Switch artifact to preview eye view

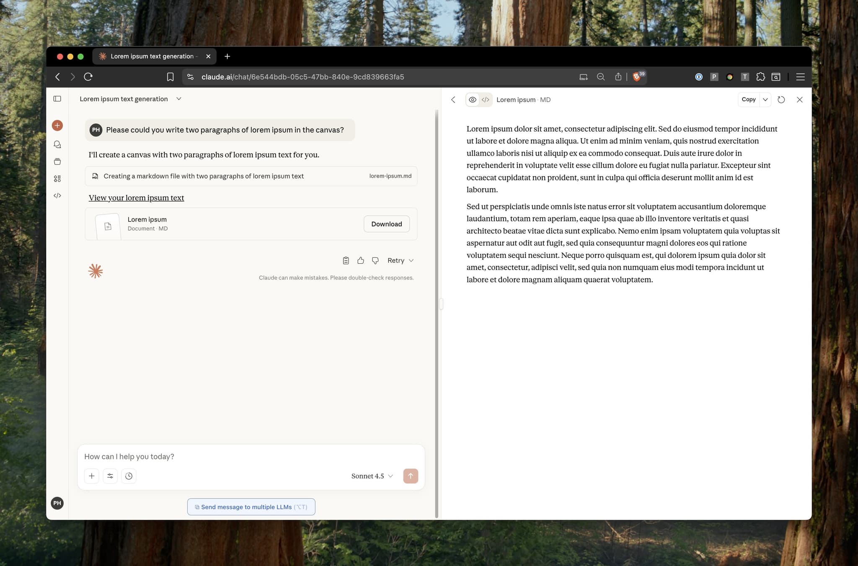(473, 100)
